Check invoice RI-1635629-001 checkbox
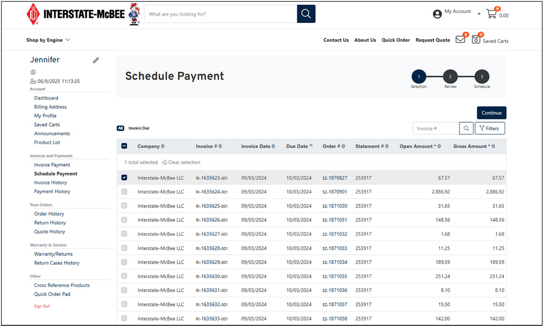This screenshot has width=543, height=326. pos(124,262)
